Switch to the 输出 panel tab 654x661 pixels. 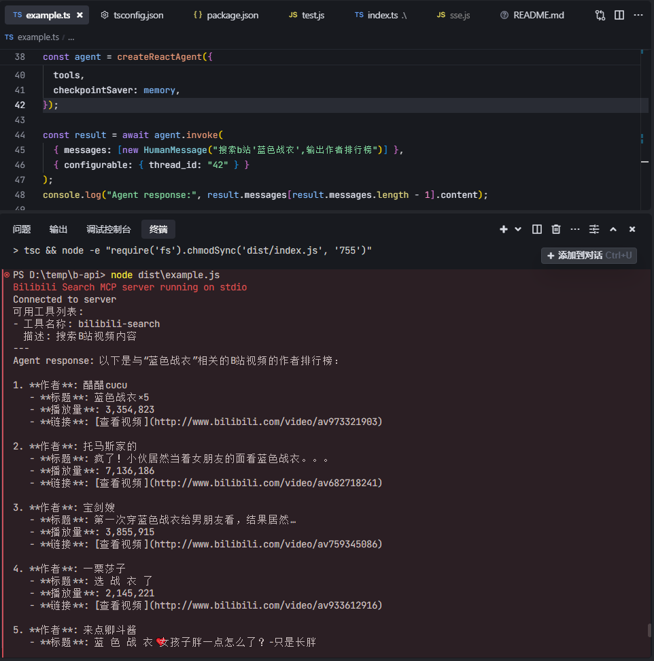point(58,229)
